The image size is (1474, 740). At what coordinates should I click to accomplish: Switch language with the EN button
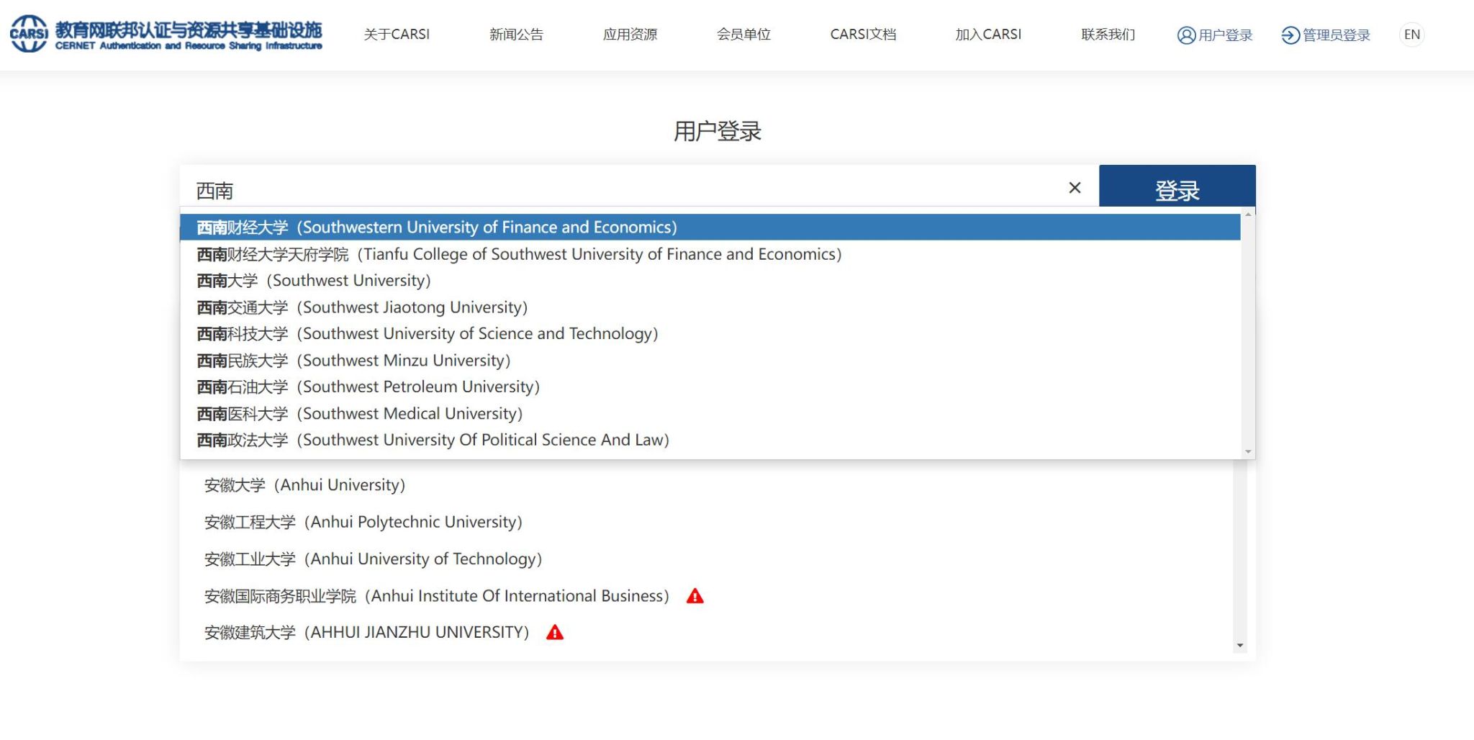[1411, 35]
